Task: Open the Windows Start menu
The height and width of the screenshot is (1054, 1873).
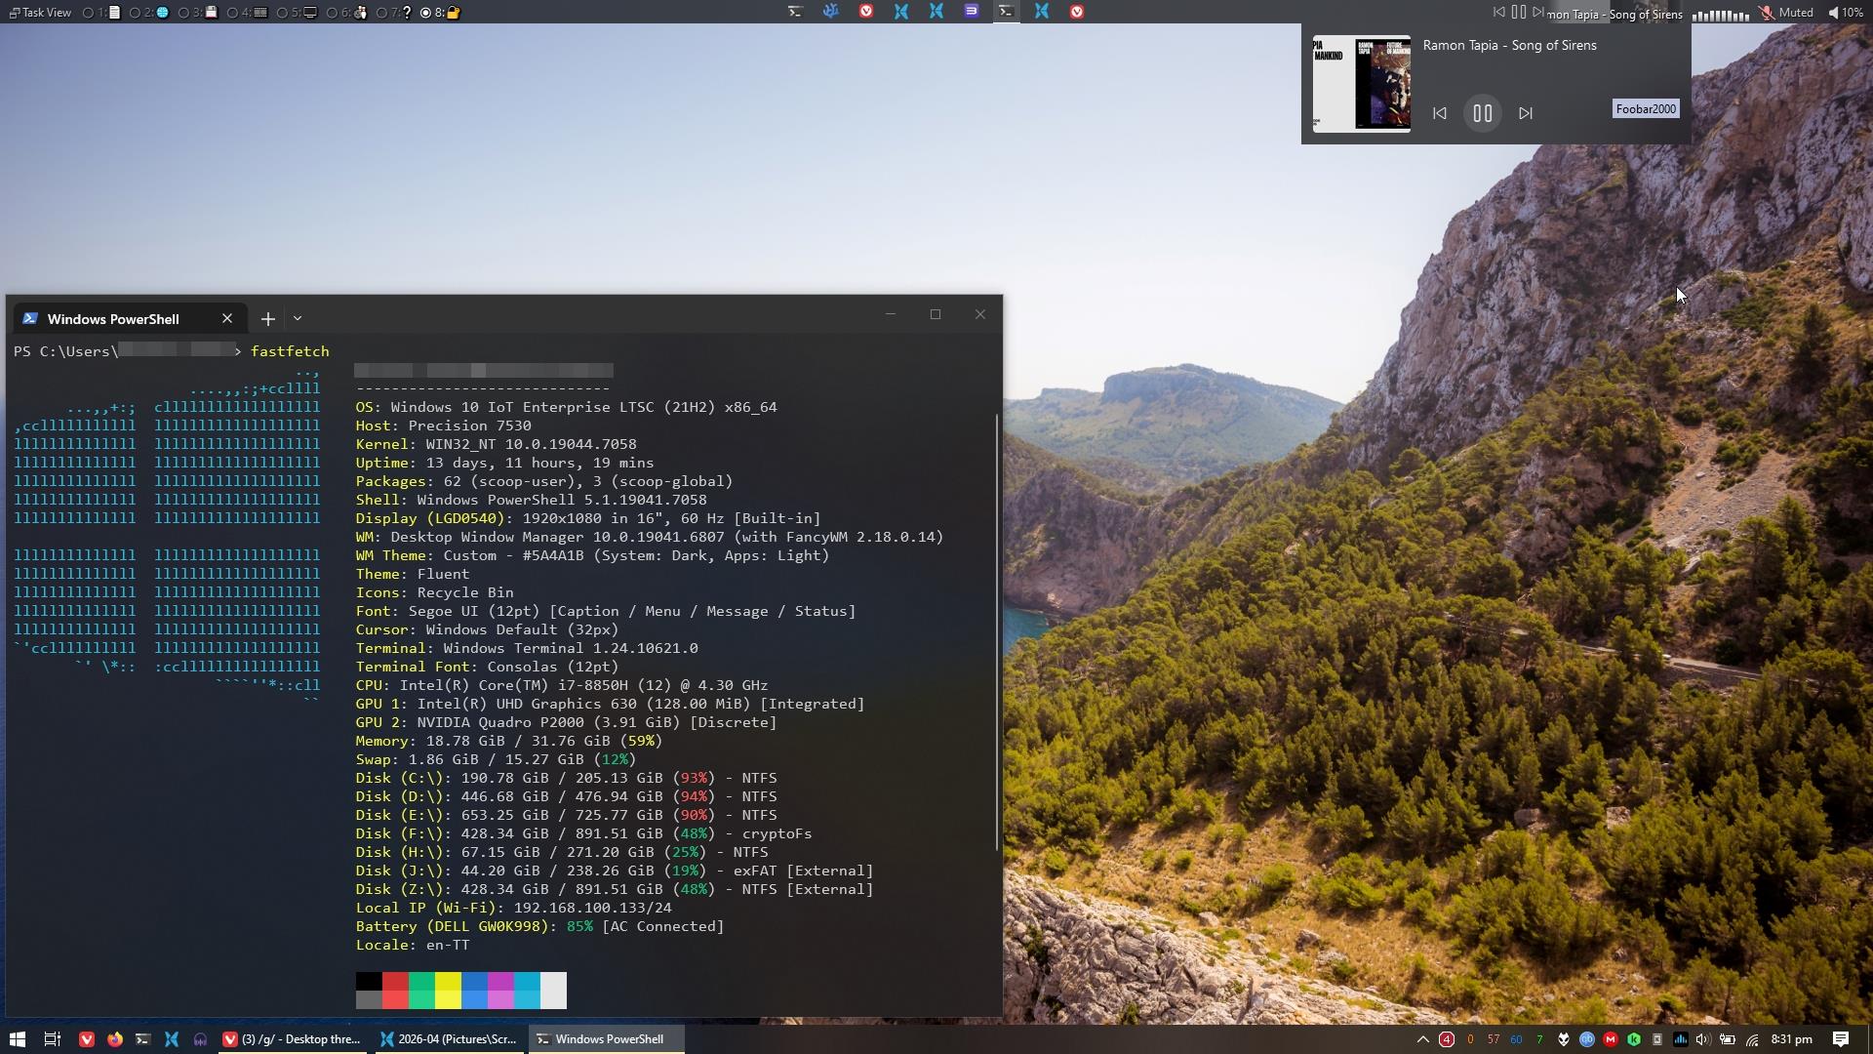Action: click(17, 1039)
